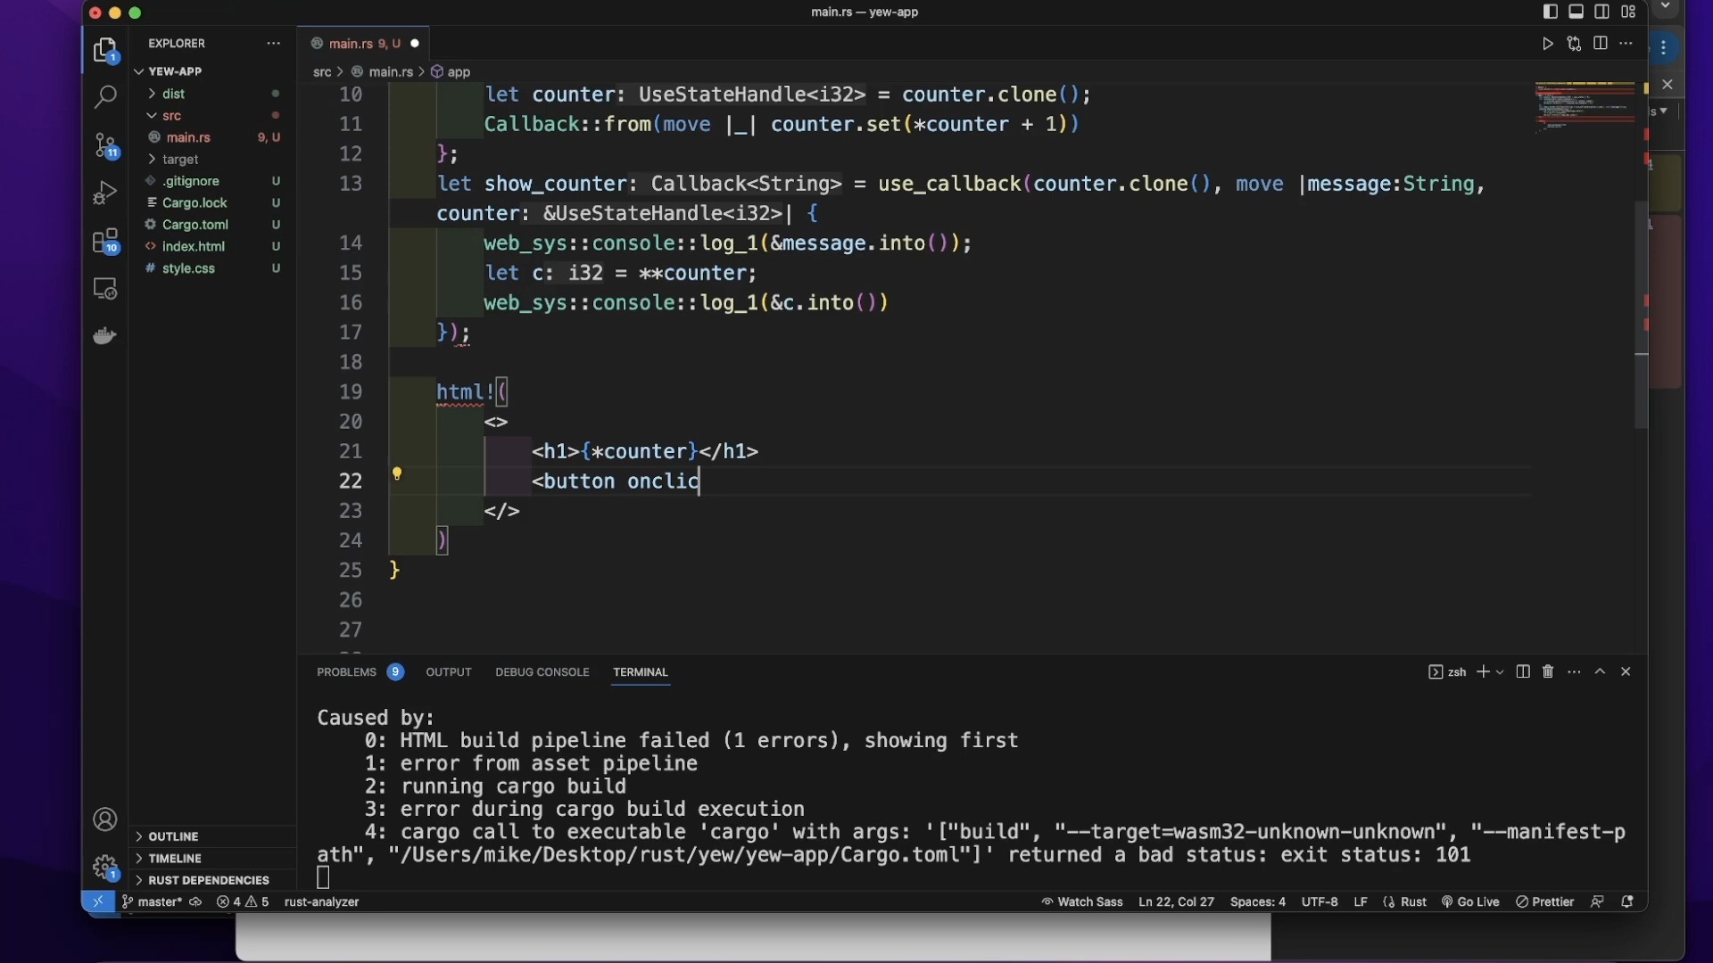Click Go Live in status bar

click(1470, 902)
